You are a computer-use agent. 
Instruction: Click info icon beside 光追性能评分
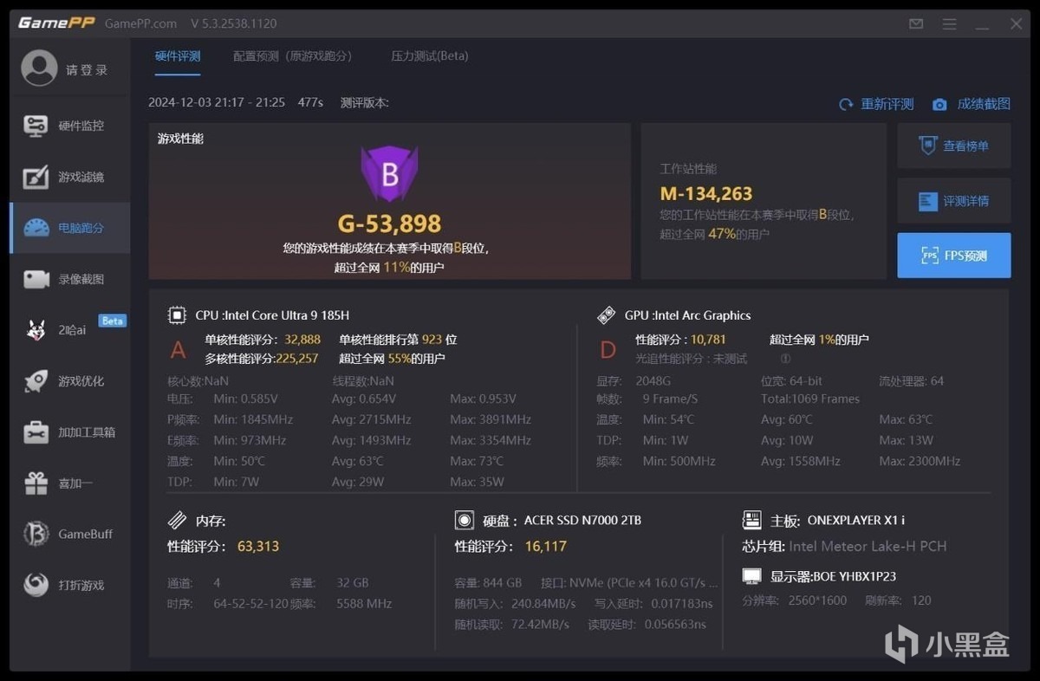pos(785,358)
